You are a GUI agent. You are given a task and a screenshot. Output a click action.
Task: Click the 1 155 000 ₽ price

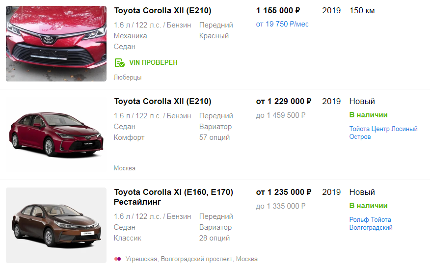click(x=278, y=10)
